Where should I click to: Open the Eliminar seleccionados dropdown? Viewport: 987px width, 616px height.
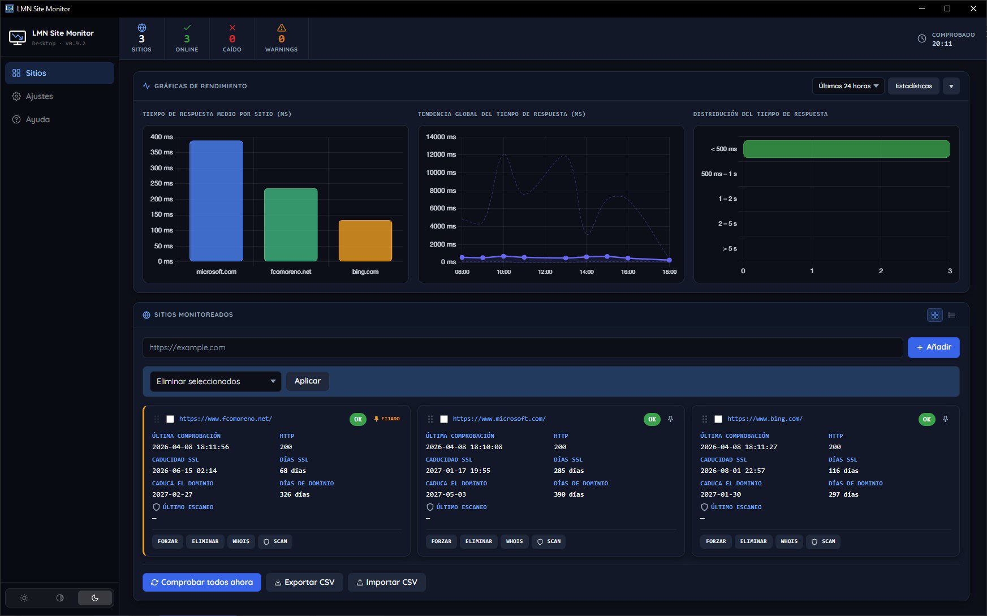tap(215, 381)
